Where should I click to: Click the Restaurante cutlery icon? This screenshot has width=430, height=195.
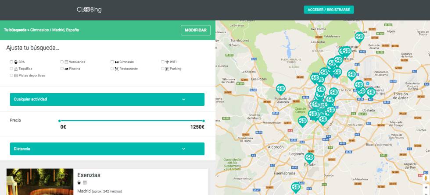117,69
